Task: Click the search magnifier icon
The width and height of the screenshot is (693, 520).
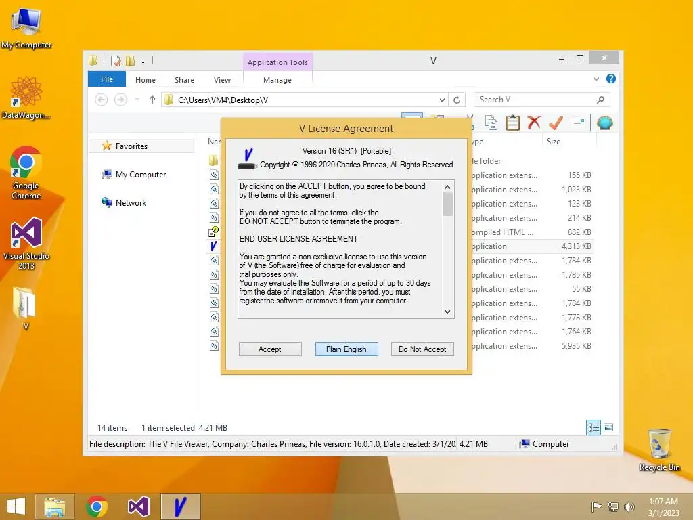Action: pyautogui.click(x=600, y=100)
